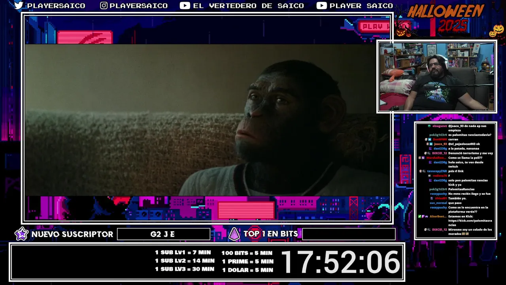Click the subscriber name field G2 J E
The image size is (506, 285).
(163, 234)
